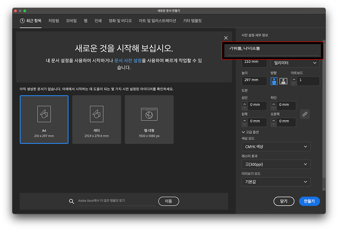Click the Adobe Stock search field
338x230 pixels.
[x=116, y=201]
